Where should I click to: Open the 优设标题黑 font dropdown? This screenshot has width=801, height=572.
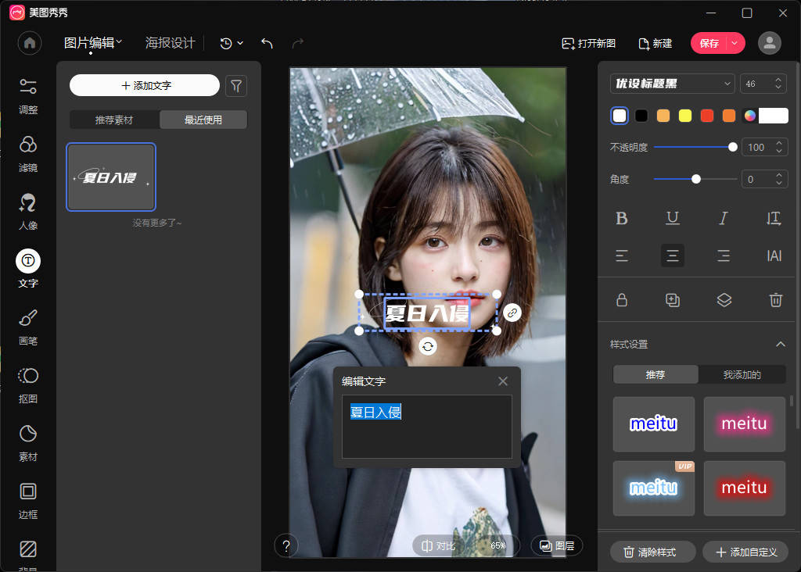click(x=672, y=84)
